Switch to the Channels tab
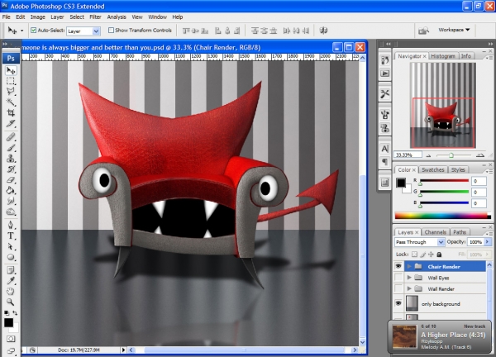Screen dimensions: 496x357 436,232
